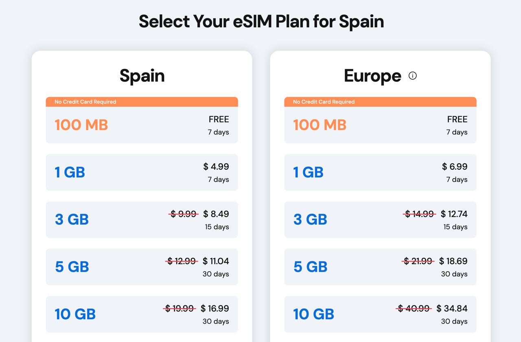Choose the Europe 10 GB plan for $34.84
Image resolution: width=521 pixels, height=342 pixels.
click(380, 314)
